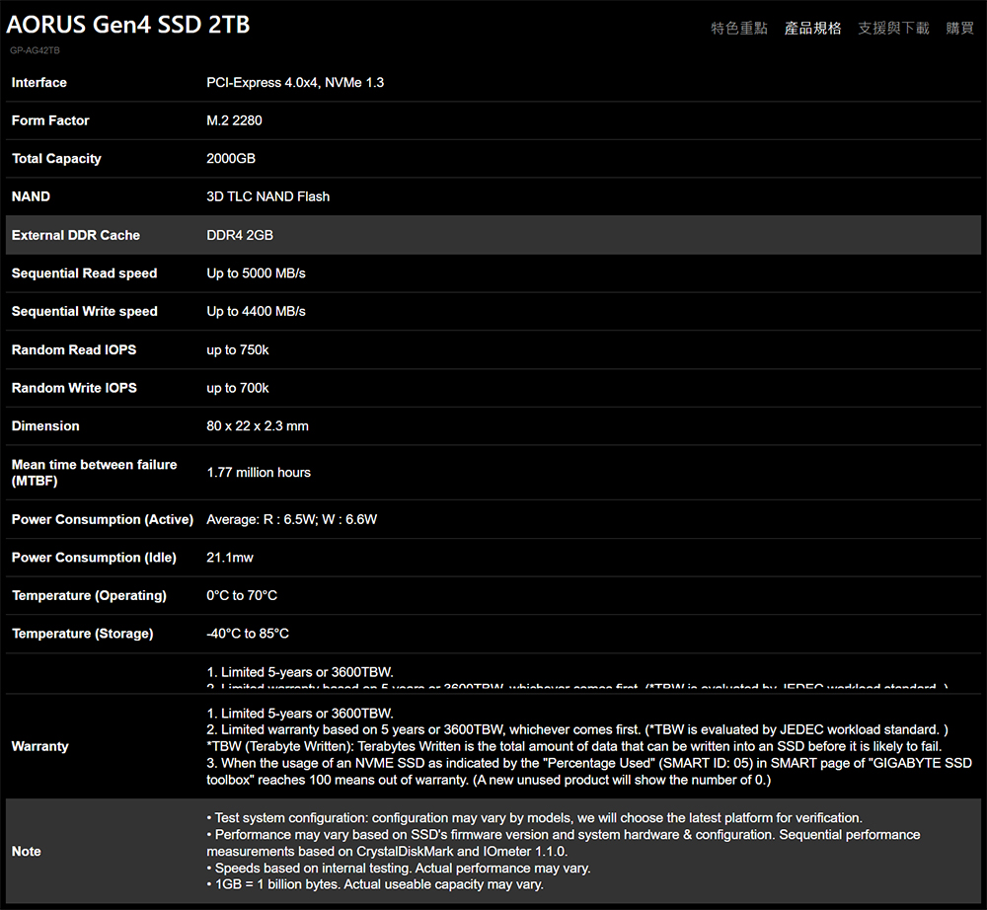
Task: Click the Dimension row label
Action: click(45, 426)
